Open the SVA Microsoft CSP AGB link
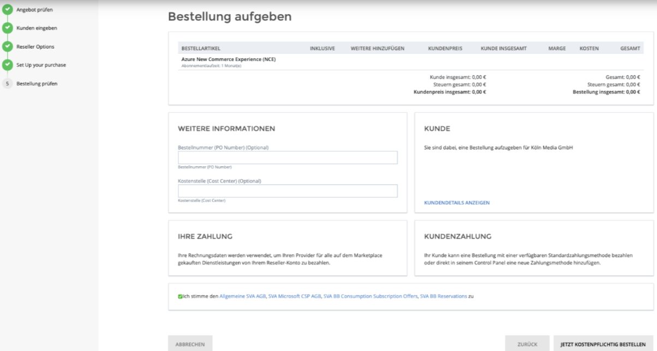 294,296
